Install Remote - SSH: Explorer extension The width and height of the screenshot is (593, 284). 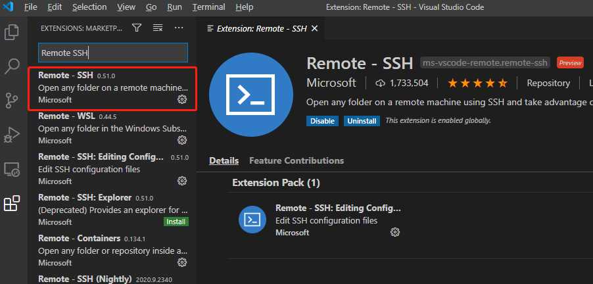tap(176, 222)
